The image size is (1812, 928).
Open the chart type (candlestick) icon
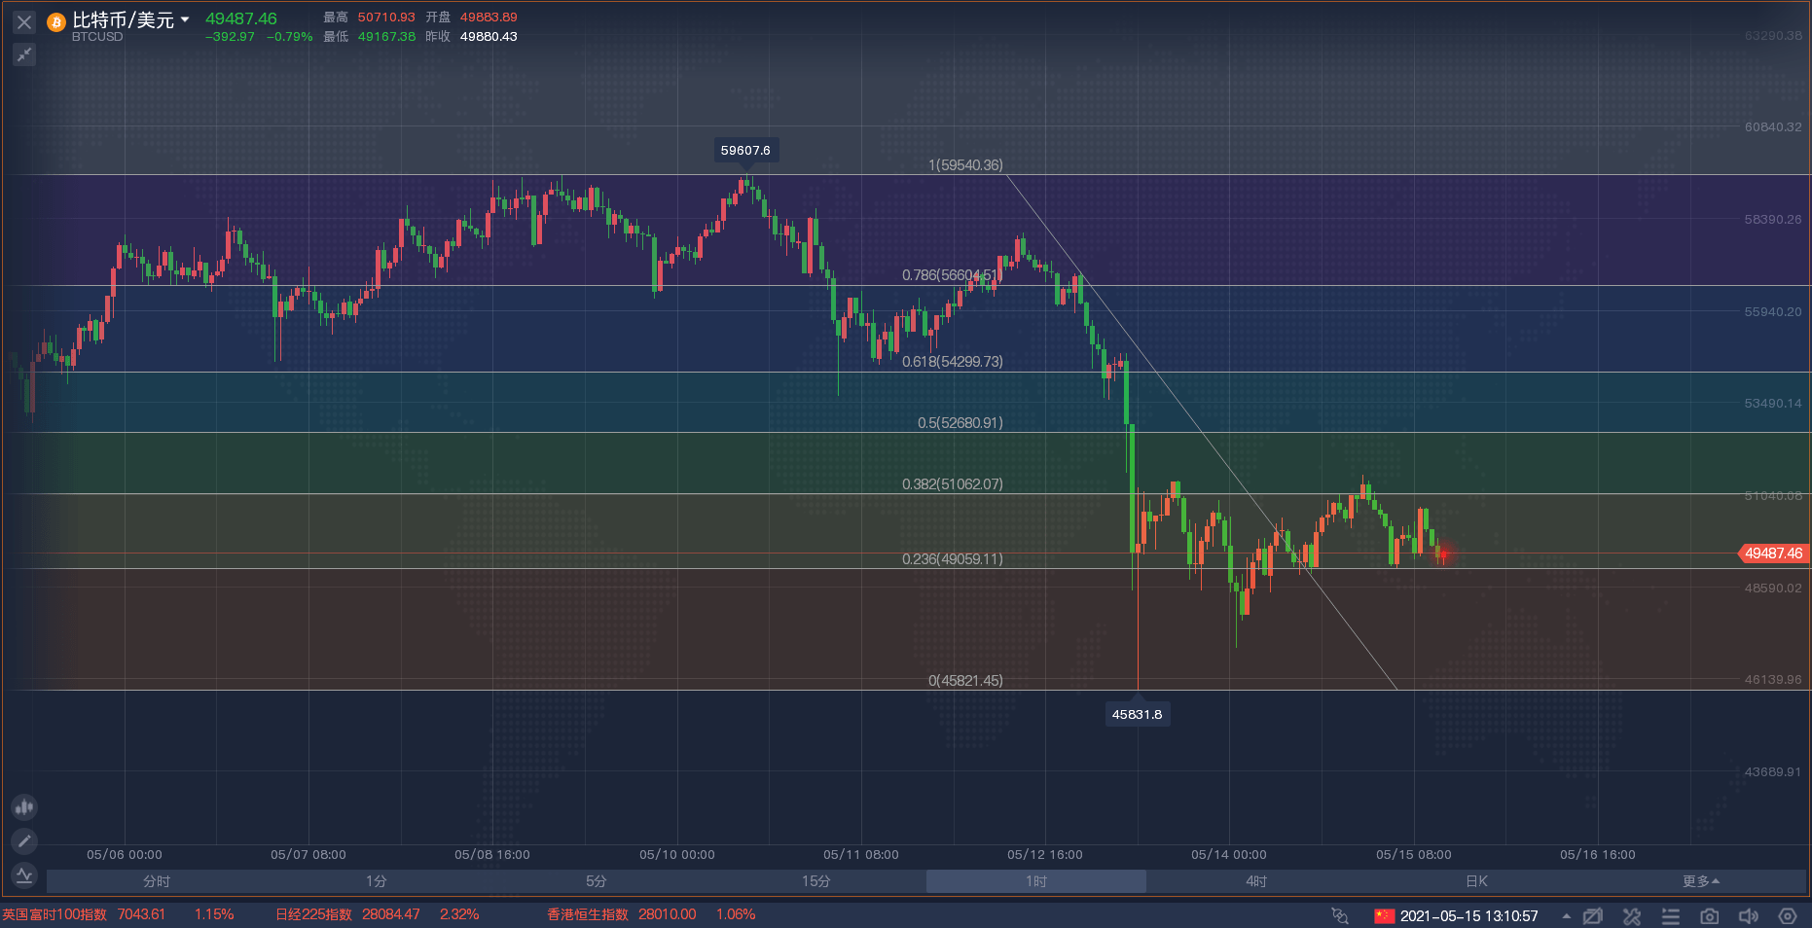coord(24,806)
